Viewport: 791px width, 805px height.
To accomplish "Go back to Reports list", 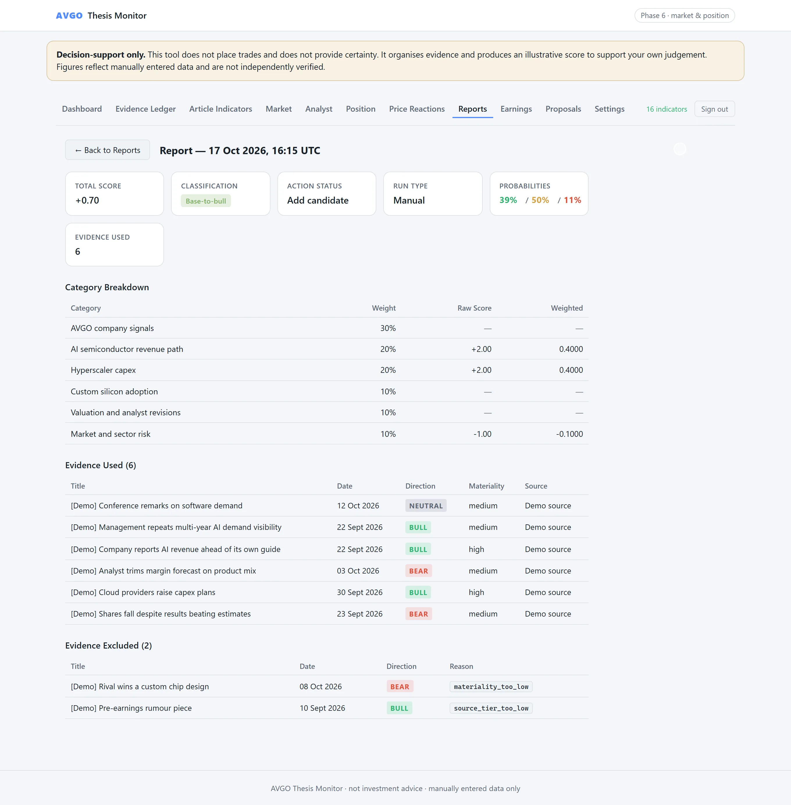I will [x=108, y=150].
